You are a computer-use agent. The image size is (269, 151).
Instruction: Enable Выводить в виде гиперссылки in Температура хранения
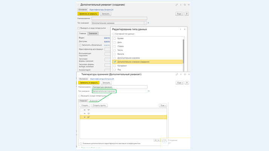pos(79,96)
